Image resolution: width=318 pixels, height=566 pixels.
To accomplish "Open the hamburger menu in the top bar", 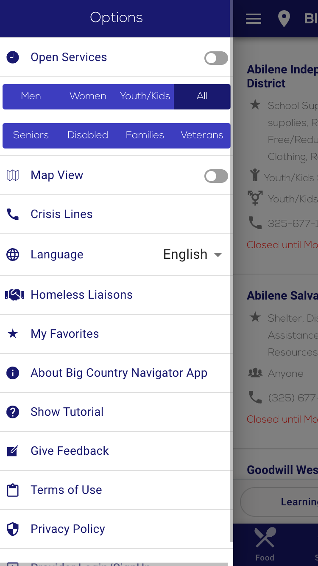I will pos(253,18).
